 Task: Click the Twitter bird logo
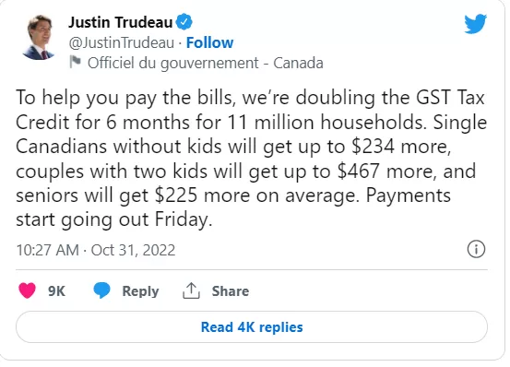pos(475,24)
